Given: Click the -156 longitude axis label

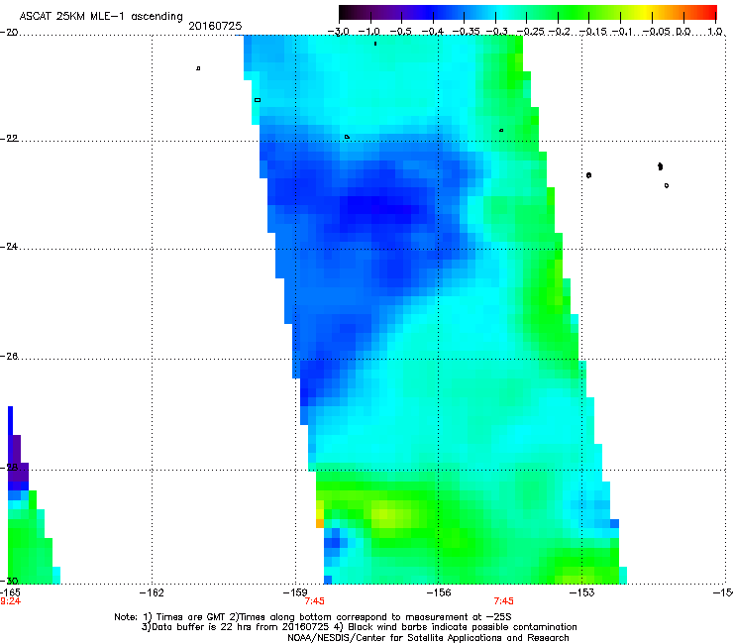Looking at the screenshot, I should [439, 592].
